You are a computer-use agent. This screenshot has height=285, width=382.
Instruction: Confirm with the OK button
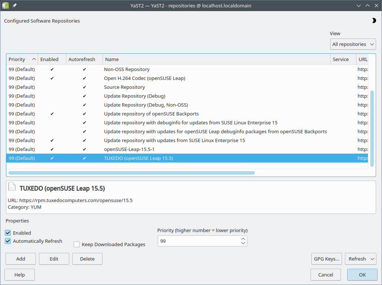(x=362, y=275)
